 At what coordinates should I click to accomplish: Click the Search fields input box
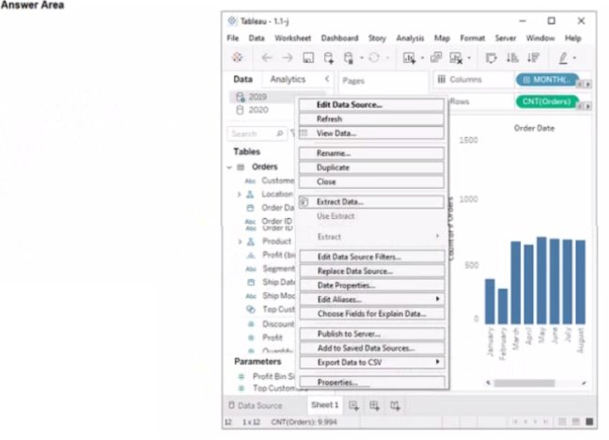(x=257, y=134)
